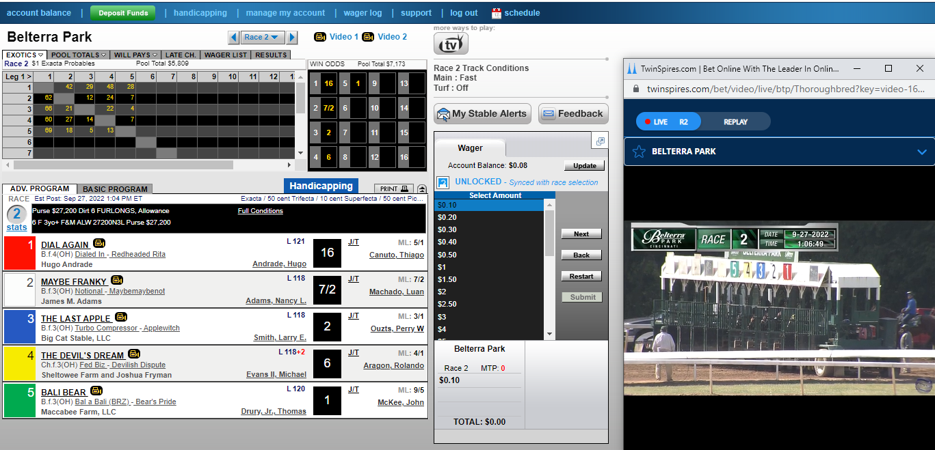Click the J/T link in the BALI BEAR row
Screen dimensions: 935x450
pos(354,389)
